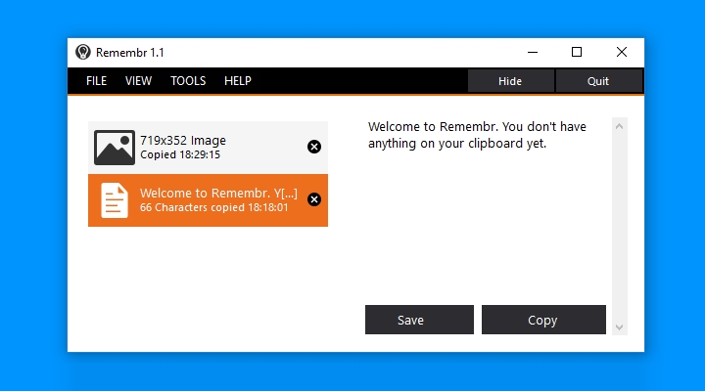The image size is (705, 391).
Task: Close the Remembr window
Action: click(622, 52)
